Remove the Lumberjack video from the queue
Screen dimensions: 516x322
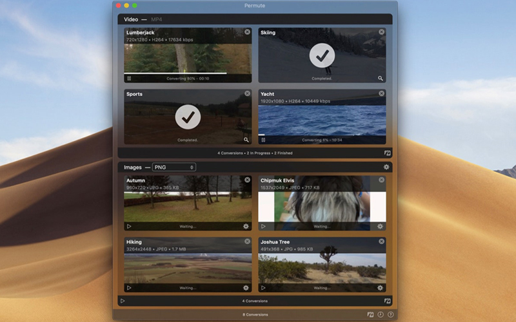pyautogui.click(x=247, y=32)
